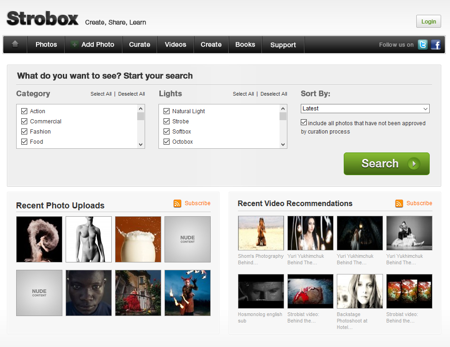Go to the Curate menu item
Viewport: 450px width, 347px height.
point(140,45)
